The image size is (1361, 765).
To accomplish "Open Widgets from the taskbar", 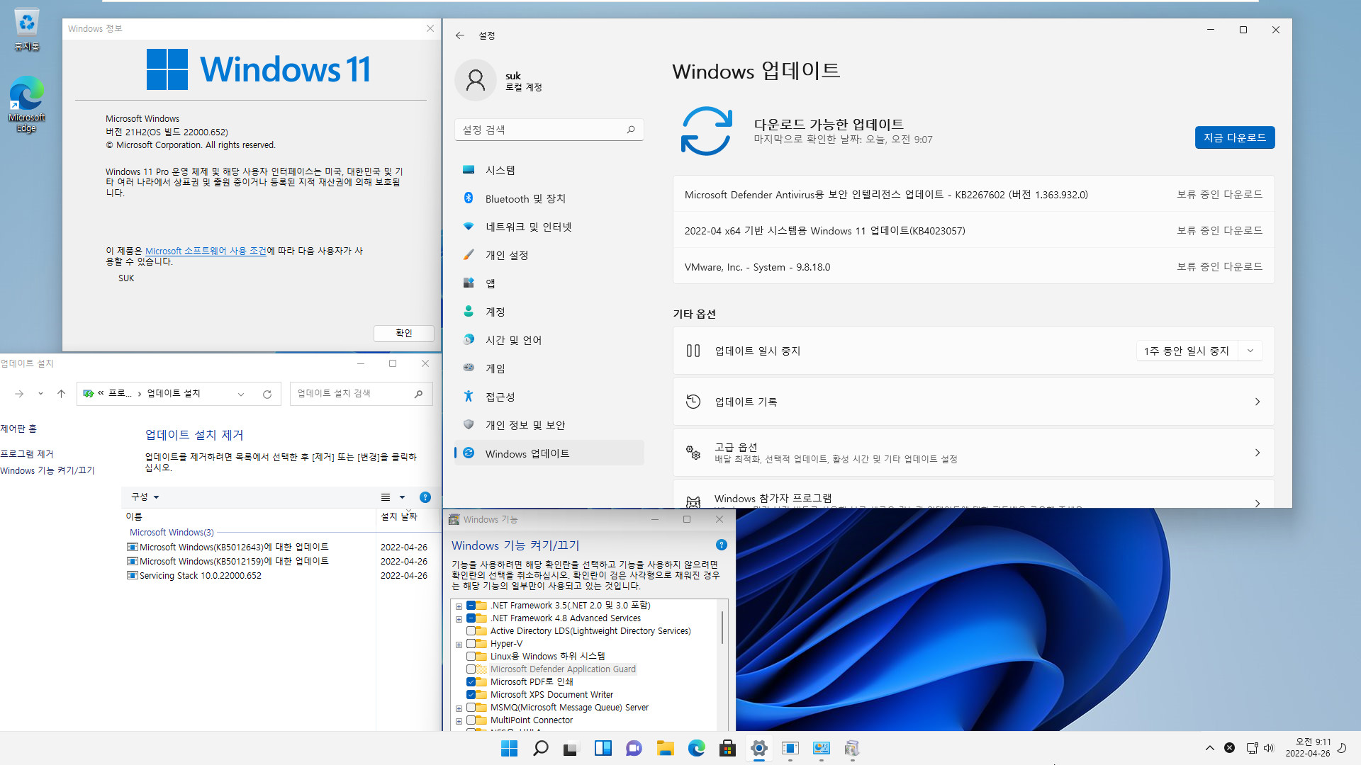I will [x=603, y=748].
